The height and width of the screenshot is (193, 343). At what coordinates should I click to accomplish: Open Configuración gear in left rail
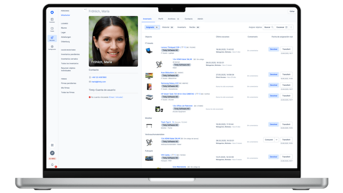[52, 48]
